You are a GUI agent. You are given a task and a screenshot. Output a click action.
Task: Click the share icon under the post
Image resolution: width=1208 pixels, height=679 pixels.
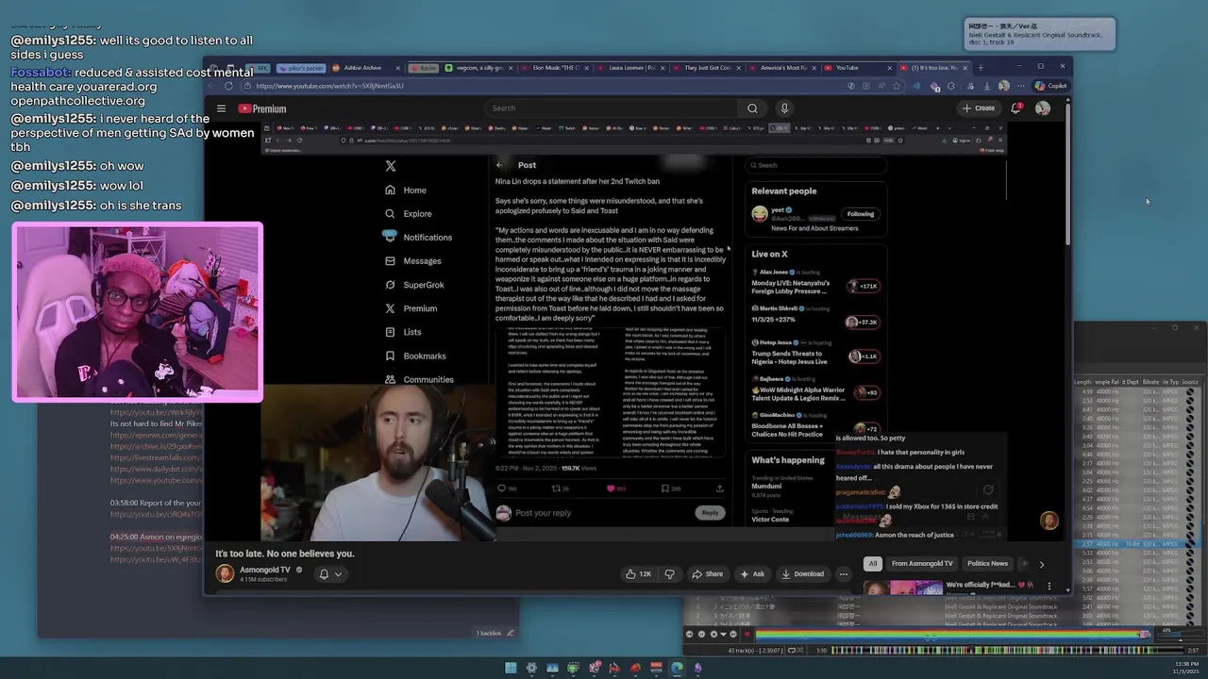click(x=719, y=489)
